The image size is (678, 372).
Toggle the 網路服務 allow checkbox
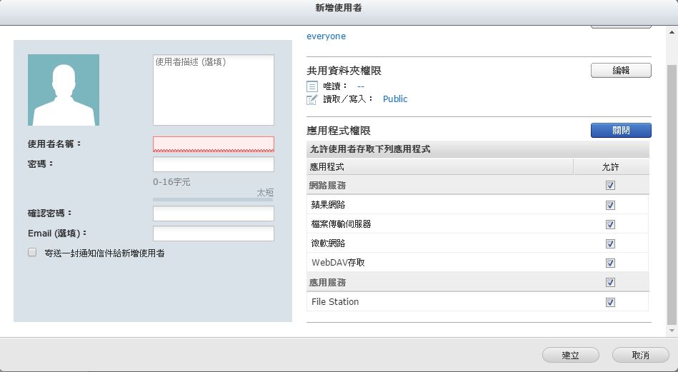coord(610,186)
